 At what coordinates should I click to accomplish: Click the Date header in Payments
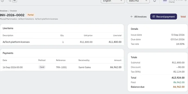[5, 60]
